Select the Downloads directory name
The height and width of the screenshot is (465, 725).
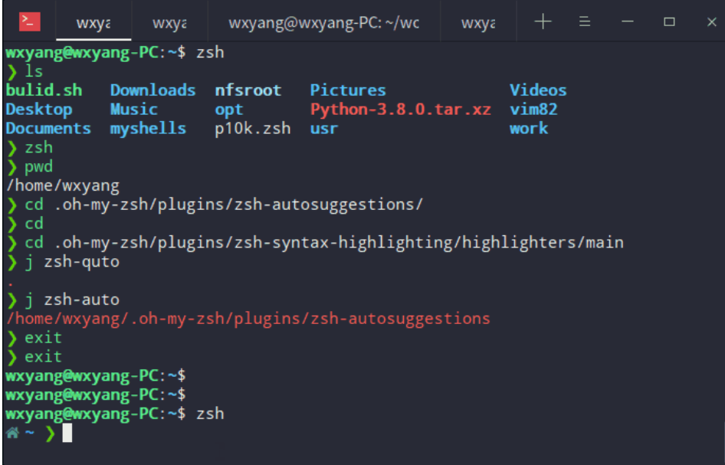[x=152, y=90]
